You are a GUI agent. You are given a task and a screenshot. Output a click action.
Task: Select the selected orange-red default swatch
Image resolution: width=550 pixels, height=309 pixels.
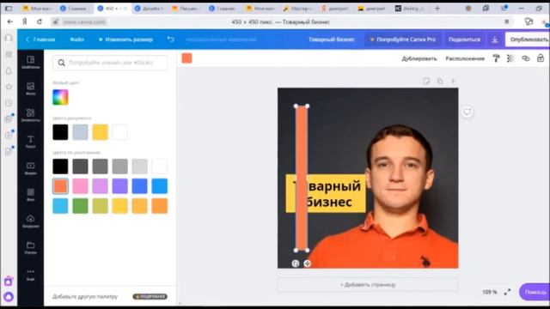tap(60, 186)
